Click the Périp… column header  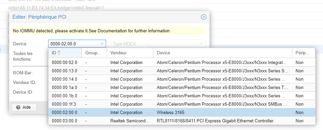(304, 53)
